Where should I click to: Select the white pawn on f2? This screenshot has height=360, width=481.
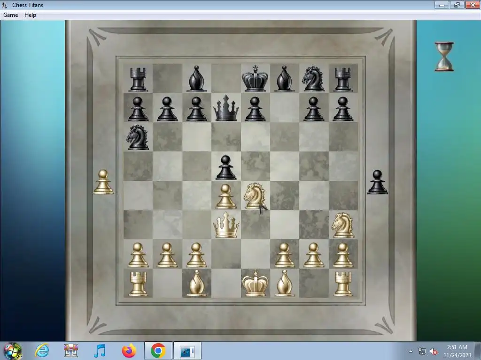coord(284,255)
